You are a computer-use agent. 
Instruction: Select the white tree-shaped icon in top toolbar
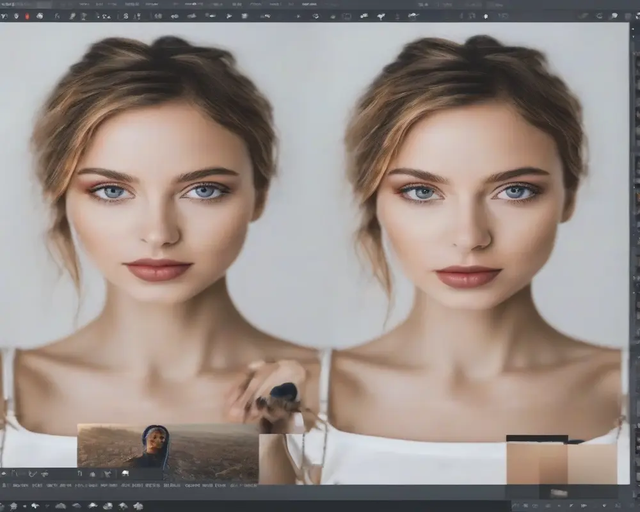(381, 17)
